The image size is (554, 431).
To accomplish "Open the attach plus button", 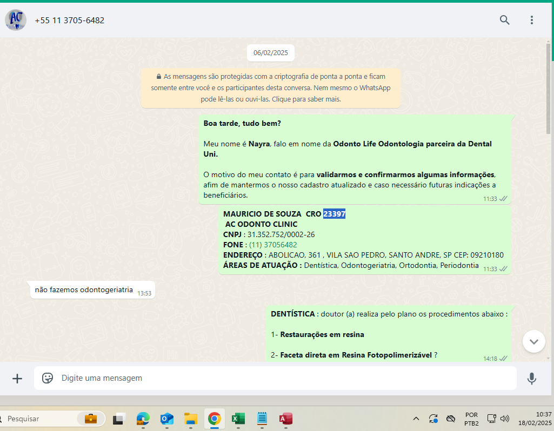I will (17, 379).
